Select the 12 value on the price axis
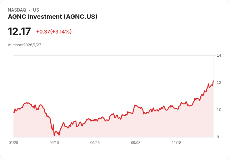 (219, 83)
